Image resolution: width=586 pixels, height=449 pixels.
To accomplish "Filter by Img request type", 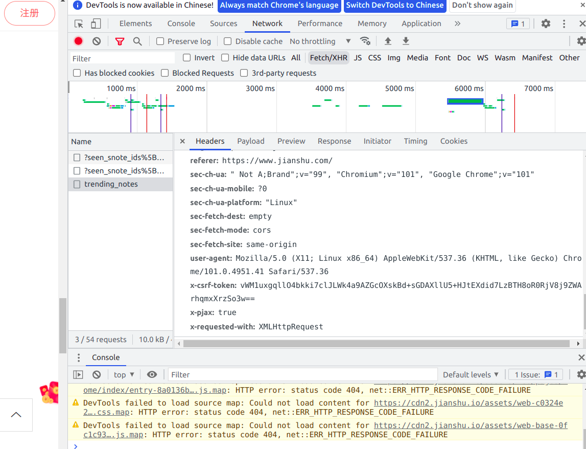I will [x=393, y=58].
